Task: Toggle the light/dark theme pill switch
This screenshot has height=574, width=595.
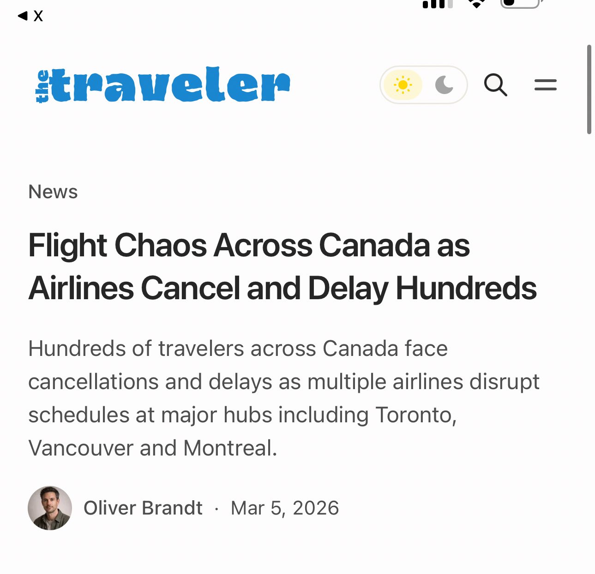Action: (x=423, y=85)
